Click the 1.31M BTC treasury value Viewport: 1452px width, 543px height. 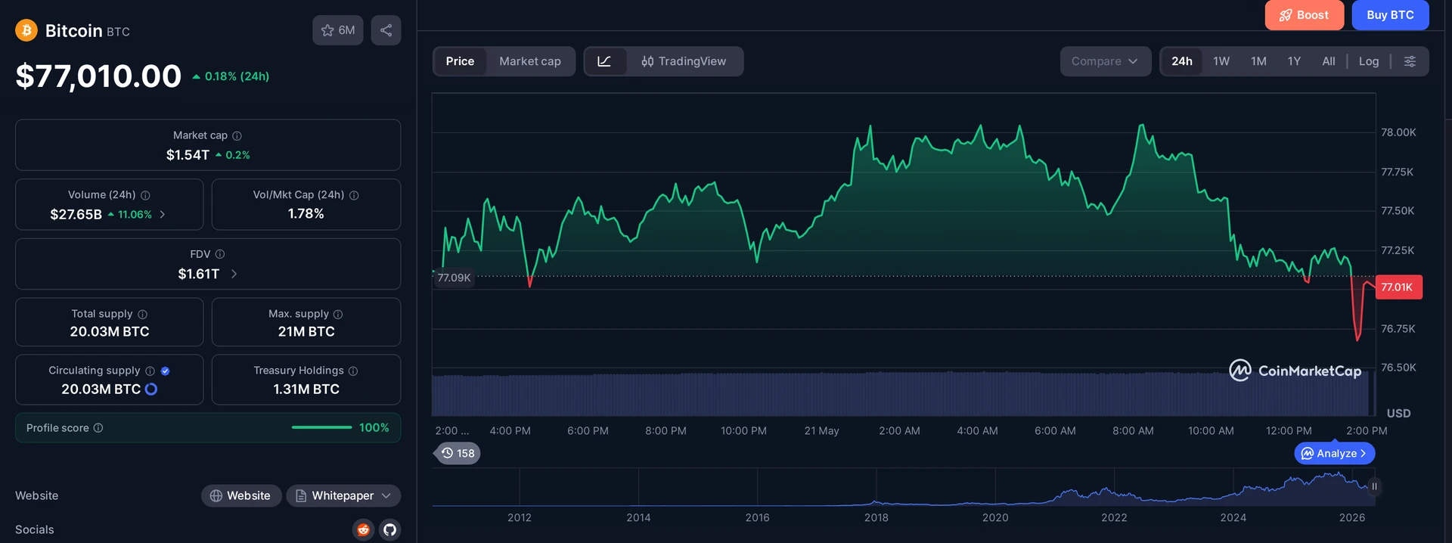[x=306, y=389]
